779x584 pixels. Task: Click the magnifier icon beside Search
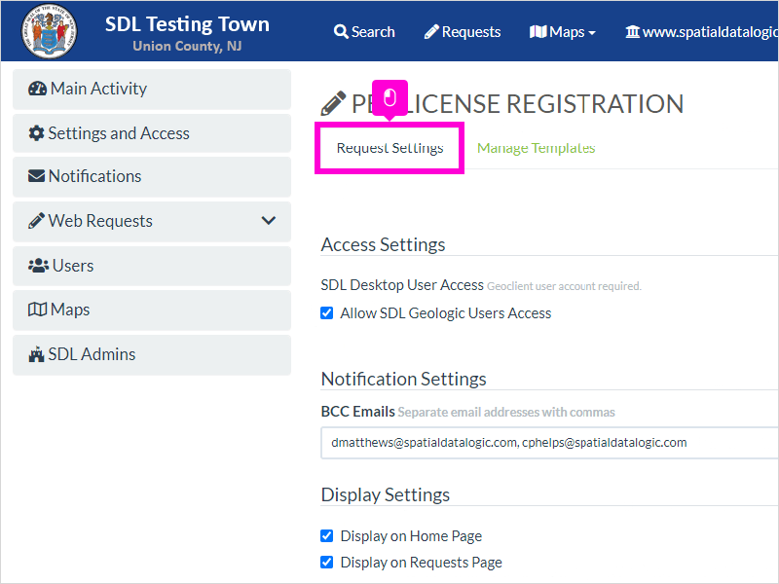pos(341,32)
